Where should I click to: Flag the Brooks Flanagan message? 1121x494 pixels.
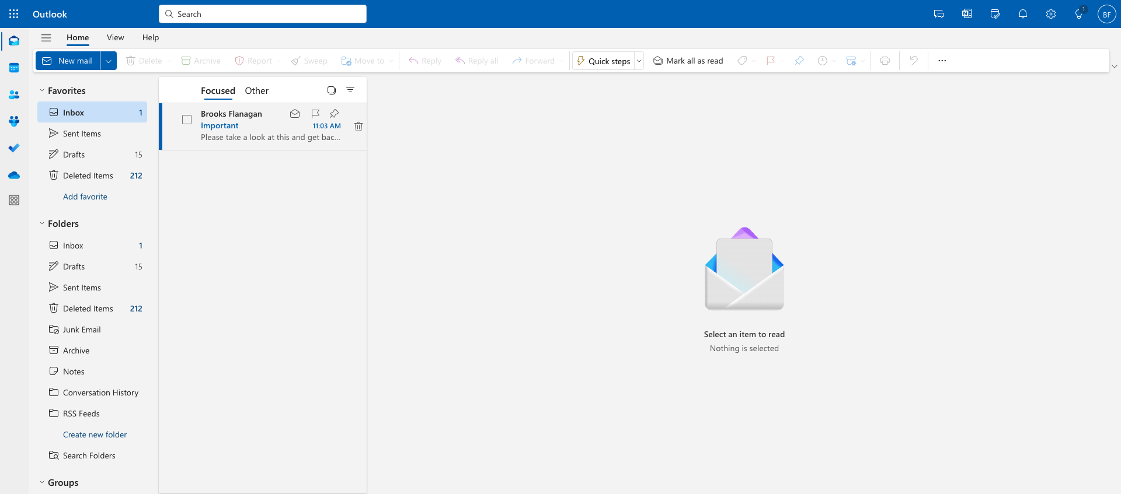pyautogui.click(x=315, y=114)
